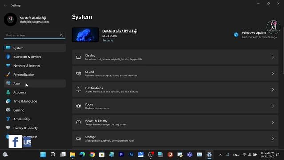Launch Adobe Premiere Pro from taskbar

pos(121,155)
